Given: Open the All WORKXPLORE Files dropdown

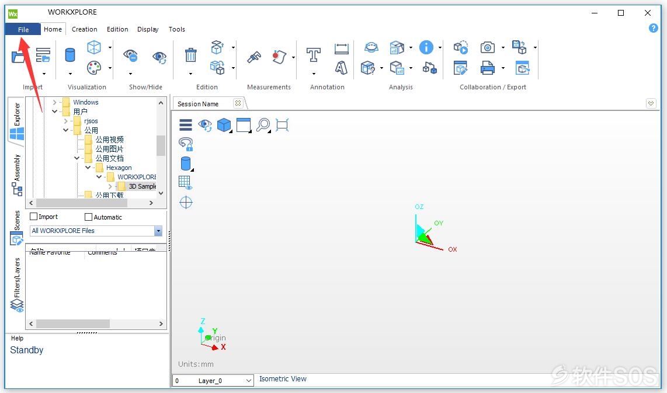Looking at the screenshot, I should pos(158,231).
